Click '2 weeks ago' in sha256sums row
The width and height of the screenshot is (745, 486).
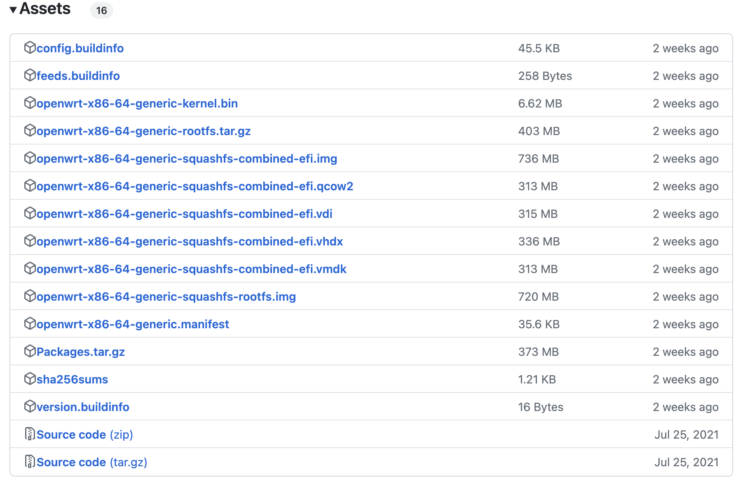686,379
